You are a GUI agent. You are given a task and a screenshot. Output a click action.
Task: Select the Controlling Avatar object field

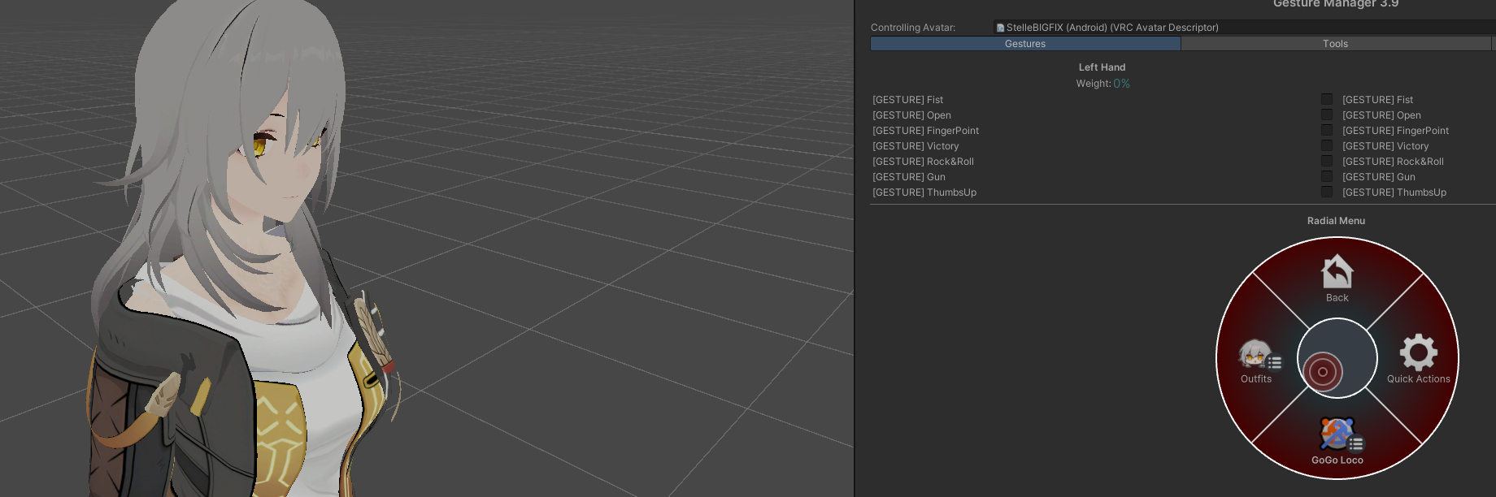(1245, 28)
